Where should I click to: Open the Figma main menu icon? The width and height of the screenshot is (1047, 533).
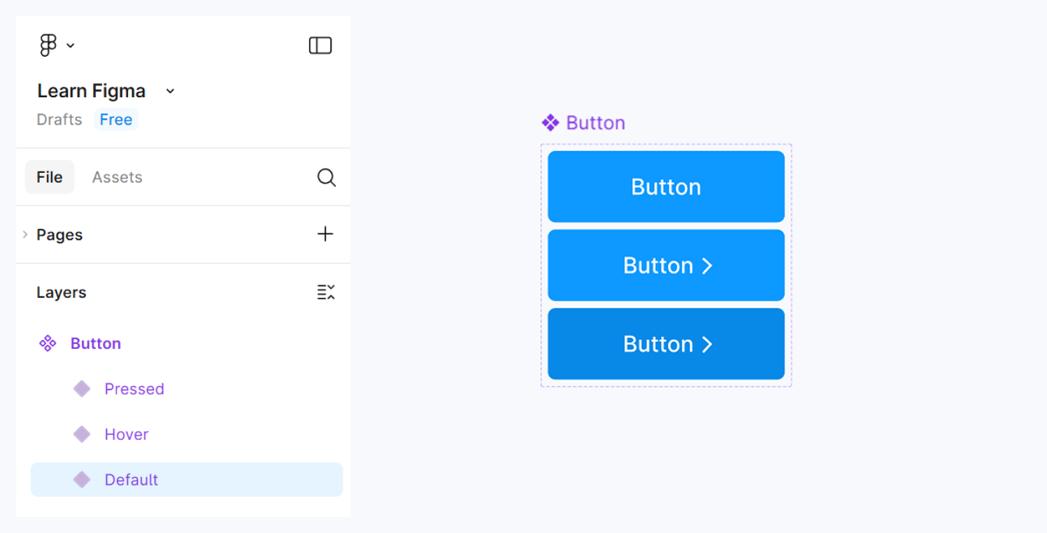[48, 44]
